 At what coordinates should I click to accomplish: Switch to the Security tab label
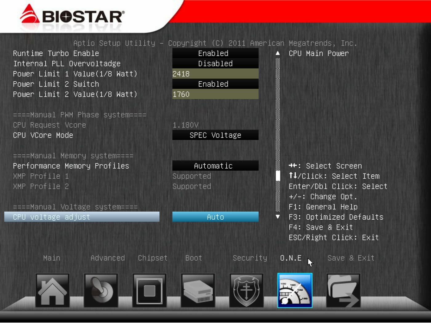(x=250, y=258)
